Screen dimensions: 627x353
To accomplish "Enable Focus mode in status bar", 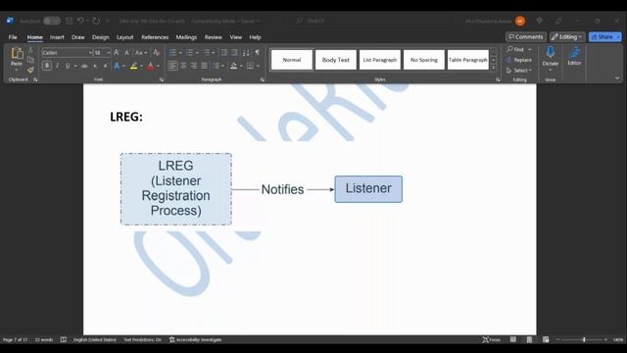I will point(491,340).
